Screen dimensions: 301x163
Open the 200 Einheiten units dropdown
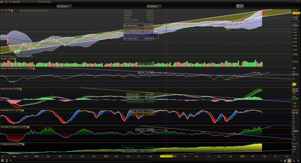(64, 6)
